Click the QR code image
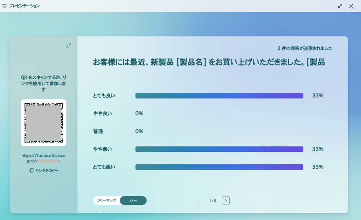The width and height of the screenshot is (361, 220). click(44, 122)
